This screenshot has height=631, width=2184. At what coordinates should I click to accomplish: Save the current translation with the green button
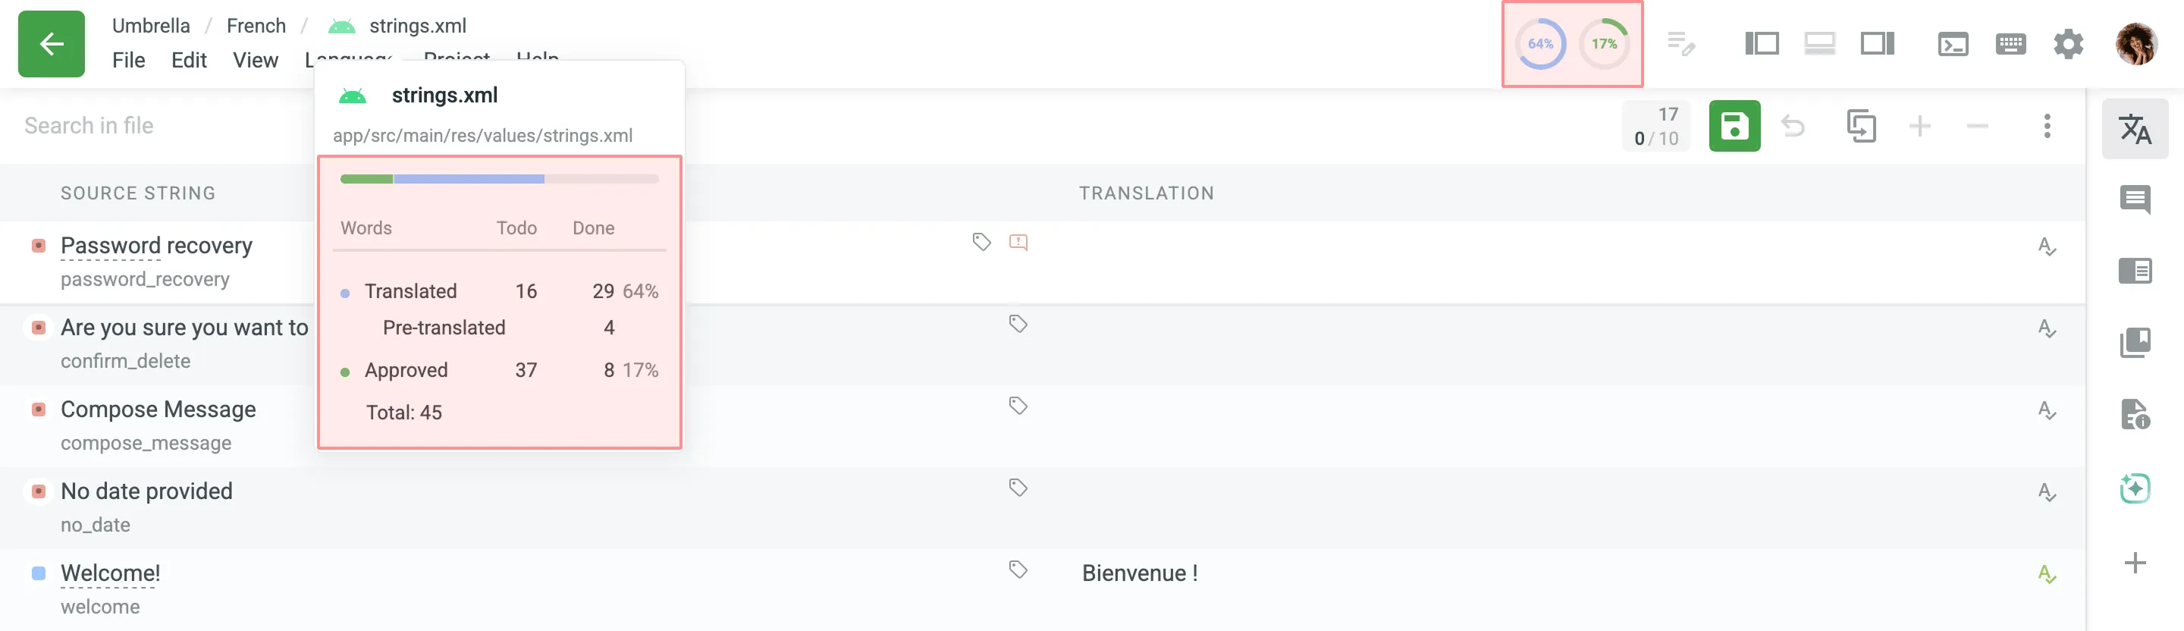pyautogui.click(x=1734, y=126)
